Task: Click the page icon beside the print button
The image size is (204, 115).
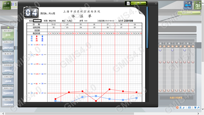Action: point(128,4)
